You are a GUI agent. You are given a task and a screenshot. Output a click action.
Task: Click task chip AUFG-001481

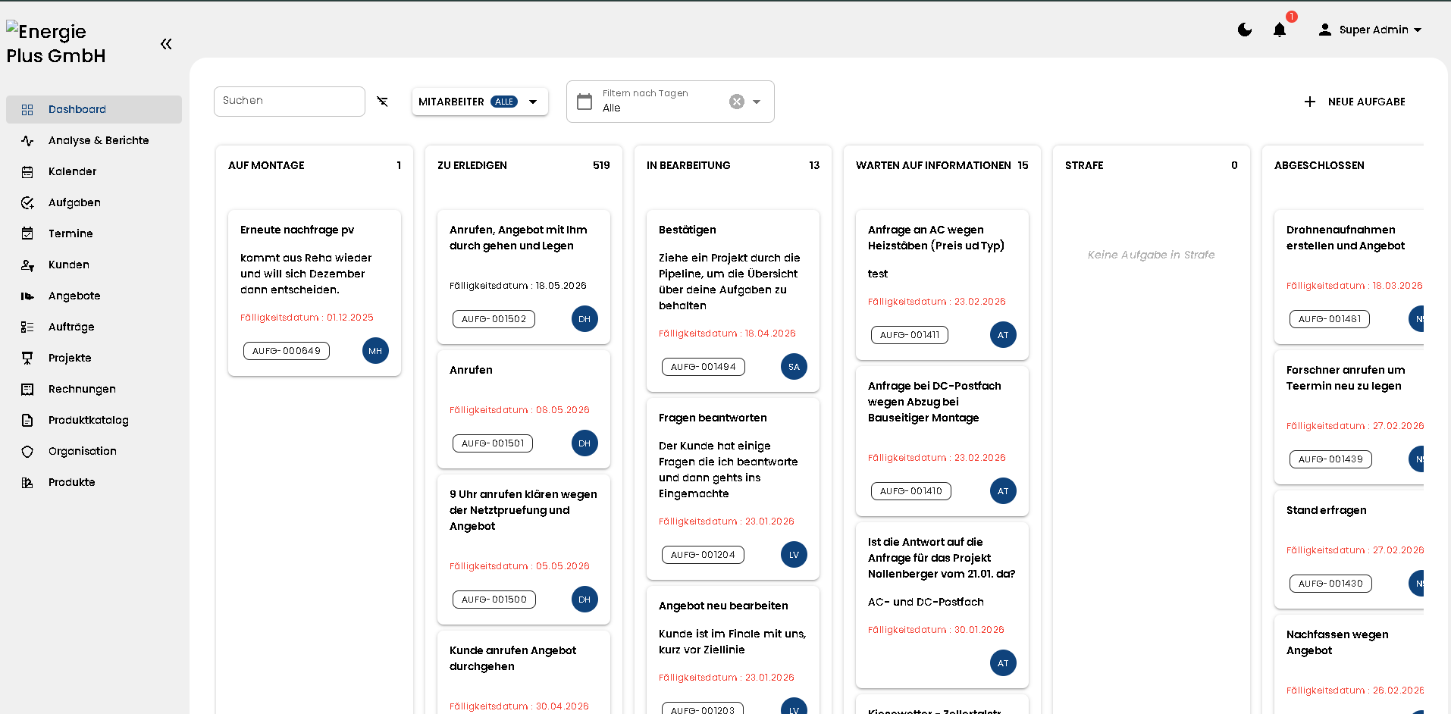click(x=1330, y=319)
